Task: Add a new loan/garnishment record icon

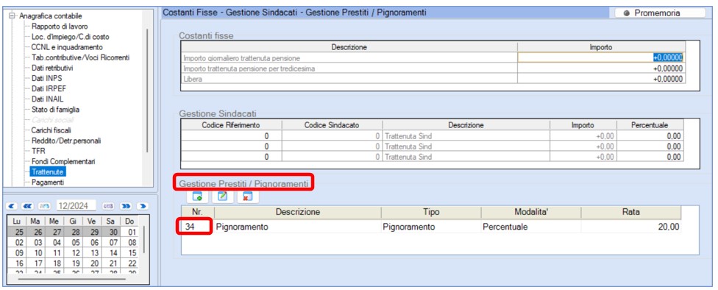Action: (x=198, y=197)
